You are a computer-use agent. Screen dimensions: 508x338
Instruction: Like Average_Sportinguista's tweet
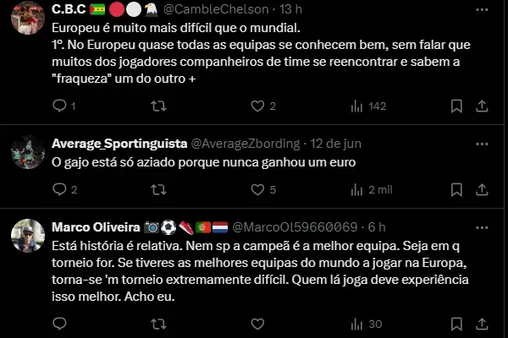tap(258, 190)
